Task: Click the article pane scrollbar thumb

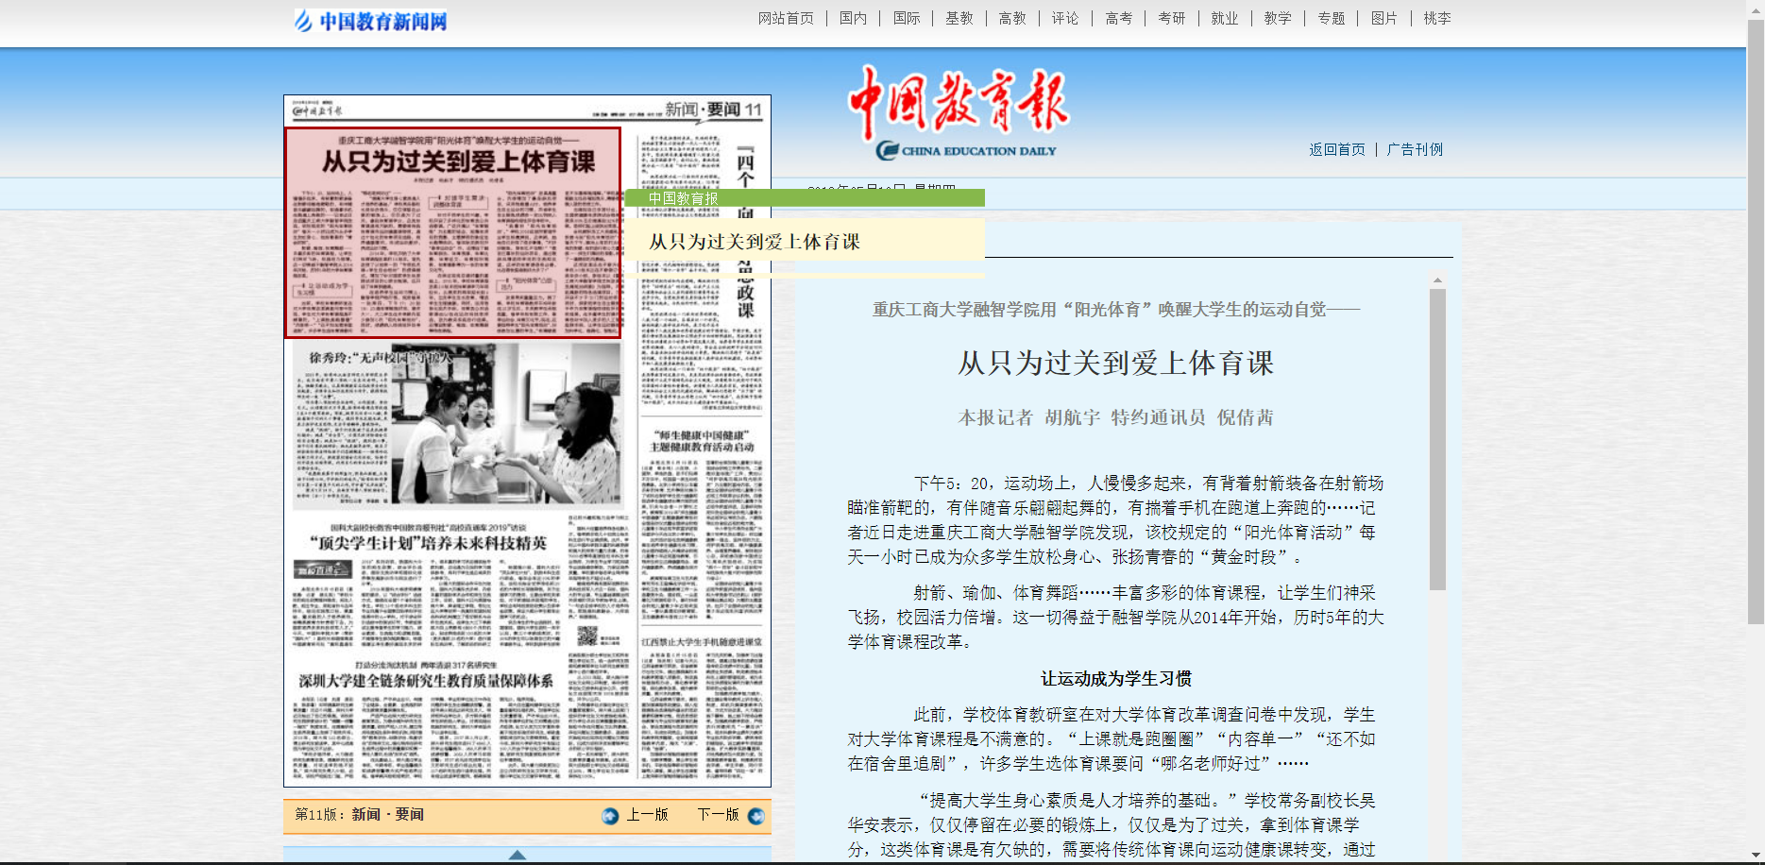Action: [x=1436, y=438]
